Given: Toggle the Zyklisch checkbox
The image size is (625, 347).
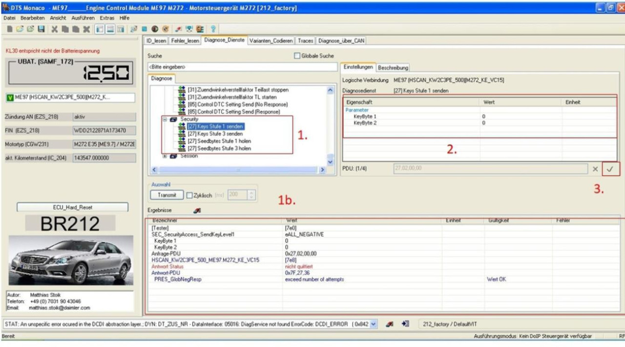Looking at the screenshot, I should 189,195.
